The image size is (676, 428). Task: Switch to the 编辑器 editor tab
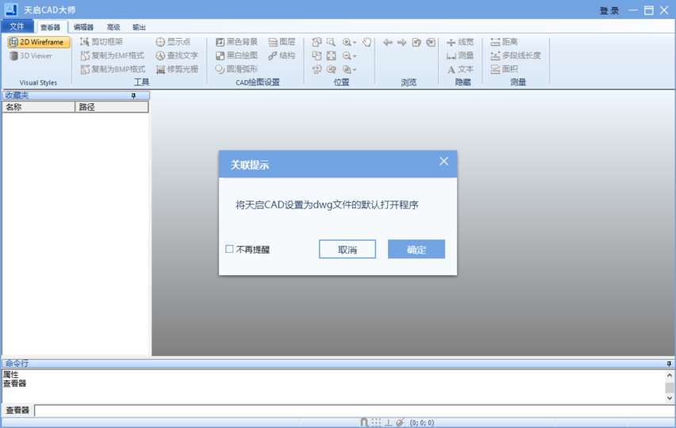tap(83, 27)
